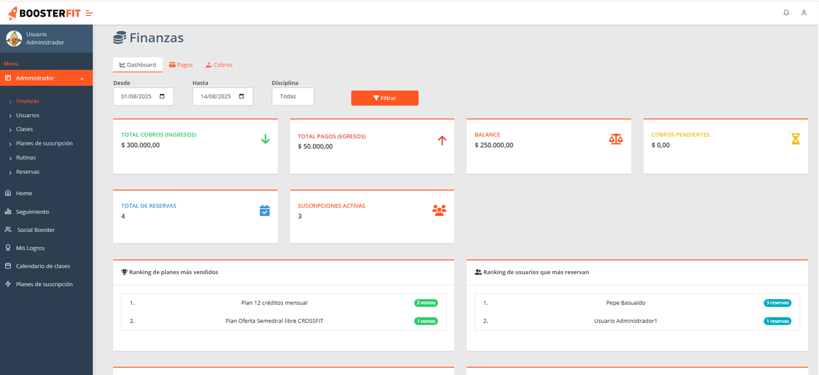Open Reservas in the admin submenu
This screenshot has height=375, width=819.
tap(28, 172)
